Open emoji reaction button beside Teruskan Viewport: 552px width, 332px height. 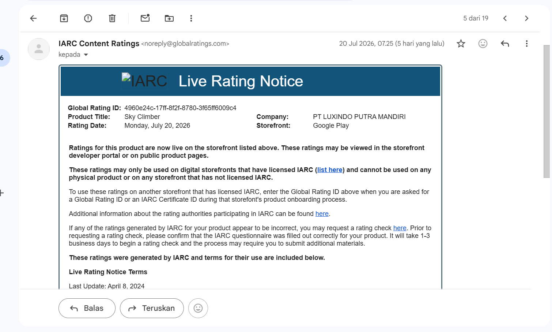pyautogui.click(x=198, y=308)
